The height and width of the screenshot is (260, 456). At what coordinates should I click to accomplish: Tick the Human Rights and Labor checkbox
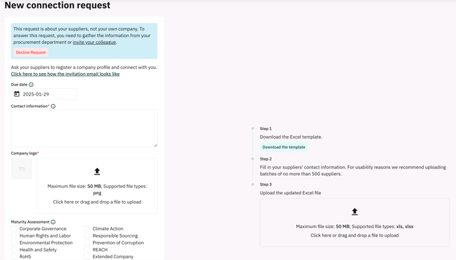point(14,235)
